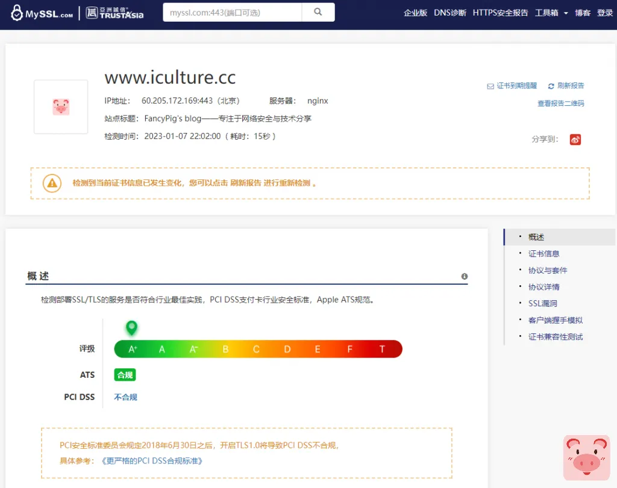The height and width of the screenshot is (488, 617).
Task: Select SSL漏洞 in the side navigation
Action: coord(542,303)
